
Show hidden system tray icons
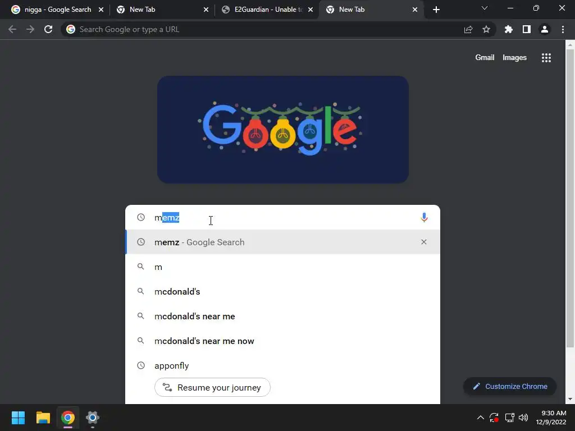[x=480, y=418]
